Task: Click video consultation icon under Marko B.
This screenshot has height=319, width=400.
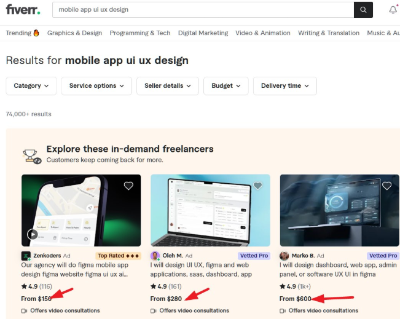Action: point(283,311)
